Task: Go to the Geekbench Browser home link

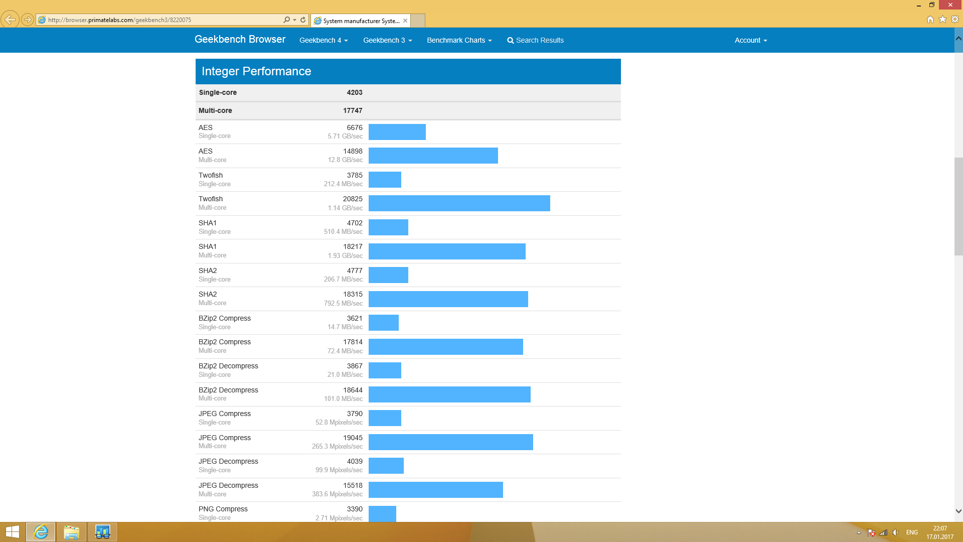Action: coord(240,39)
